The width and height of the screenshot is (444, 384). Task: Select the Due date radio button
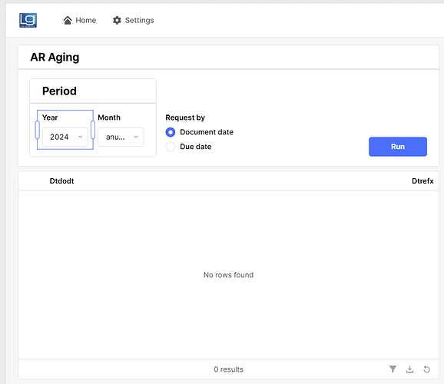(x=171, y=147)
